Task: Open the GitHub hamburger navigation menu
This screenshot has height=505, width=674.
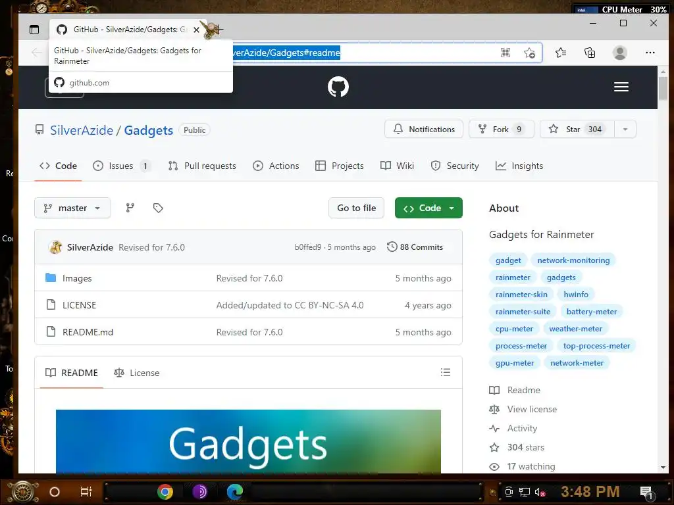Action: (621, 87)
